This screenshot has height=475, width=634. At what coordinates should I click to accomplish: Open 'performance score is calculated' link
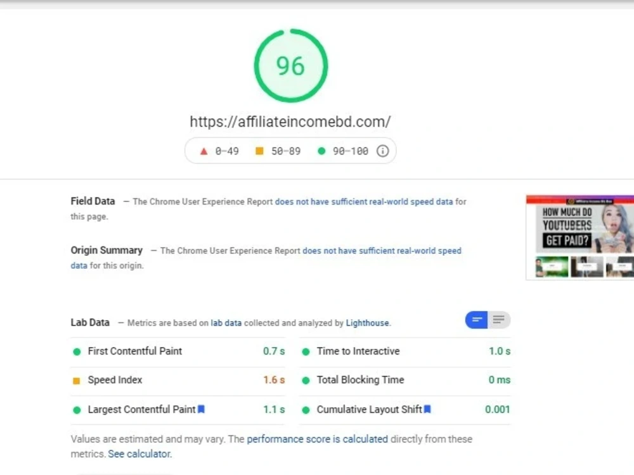pos(317,439)
